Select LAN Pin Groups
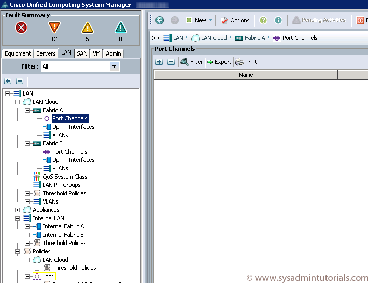Screen dimensions: 368x283 pos(62,185)
